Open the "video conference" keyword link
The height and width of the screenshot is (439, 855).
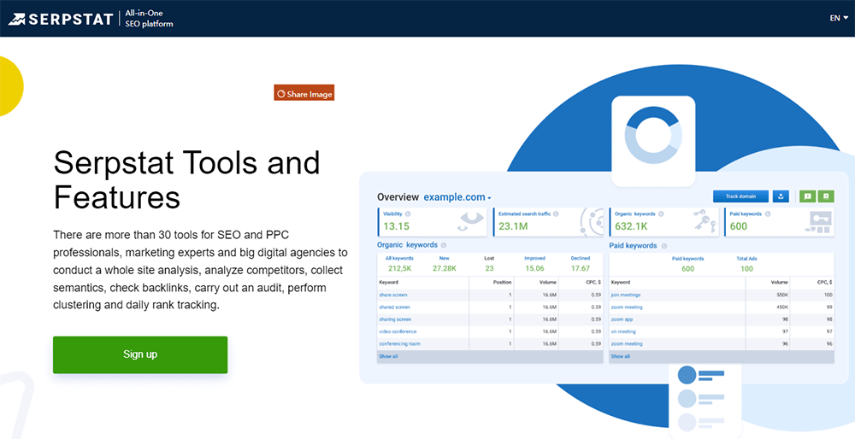click(x=398, y=331)
